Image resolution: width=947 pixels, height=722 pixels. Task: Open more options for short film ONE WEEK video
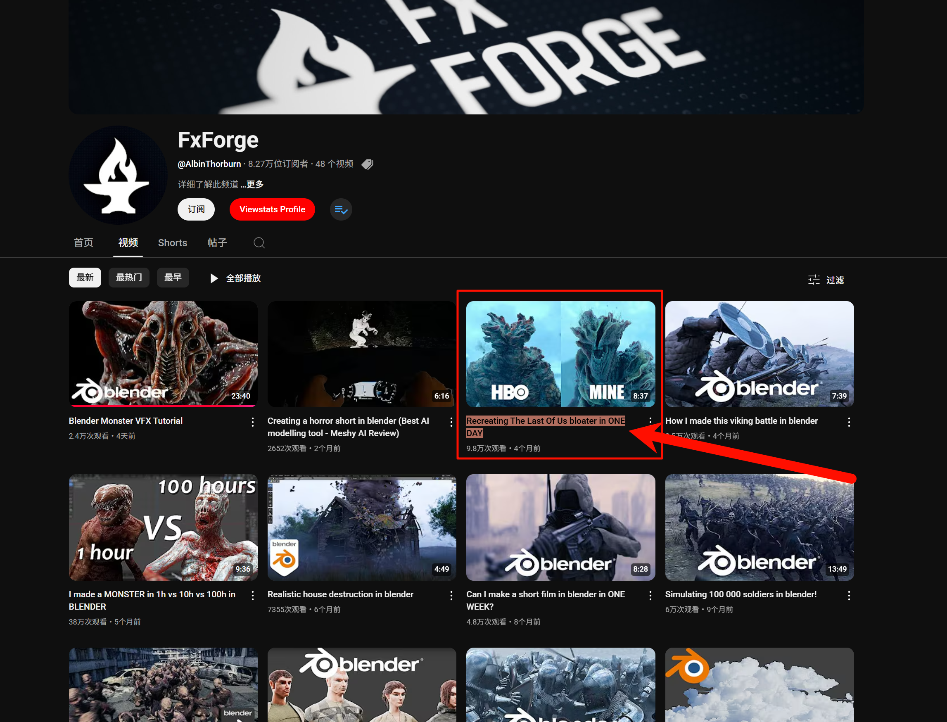pos(650,595)
